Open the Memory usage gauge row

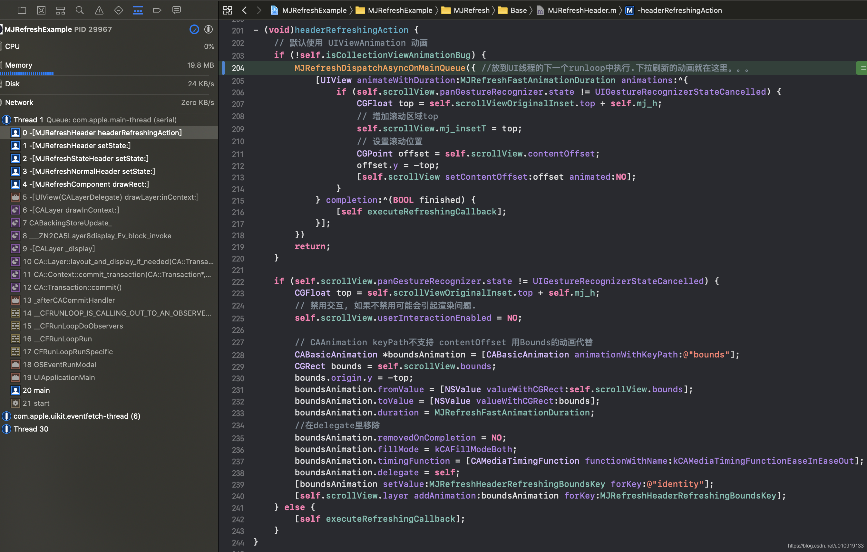coord(108,65)
